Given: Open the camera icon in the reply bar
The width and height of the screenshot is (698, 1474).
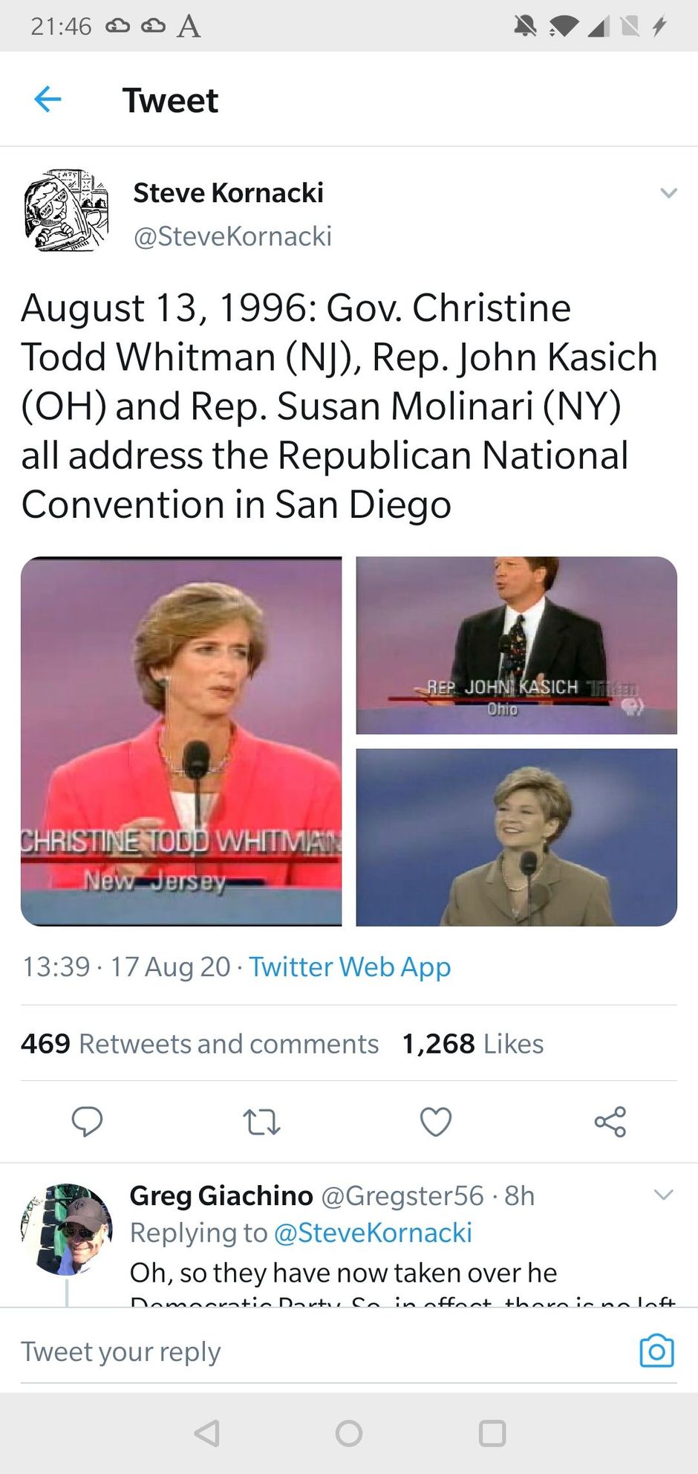Looking at the screenshot, I should (656, 1351).
